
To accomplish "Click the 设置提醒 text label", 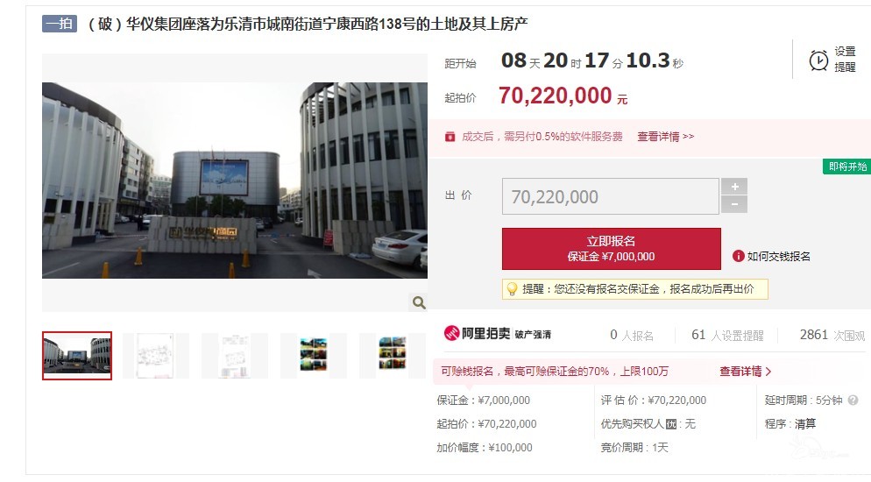I will coord(845,60).
